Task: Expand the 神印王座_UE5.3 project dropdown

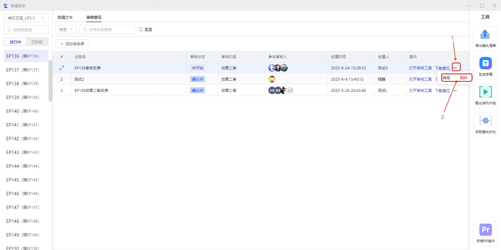Action: [26, 18]
